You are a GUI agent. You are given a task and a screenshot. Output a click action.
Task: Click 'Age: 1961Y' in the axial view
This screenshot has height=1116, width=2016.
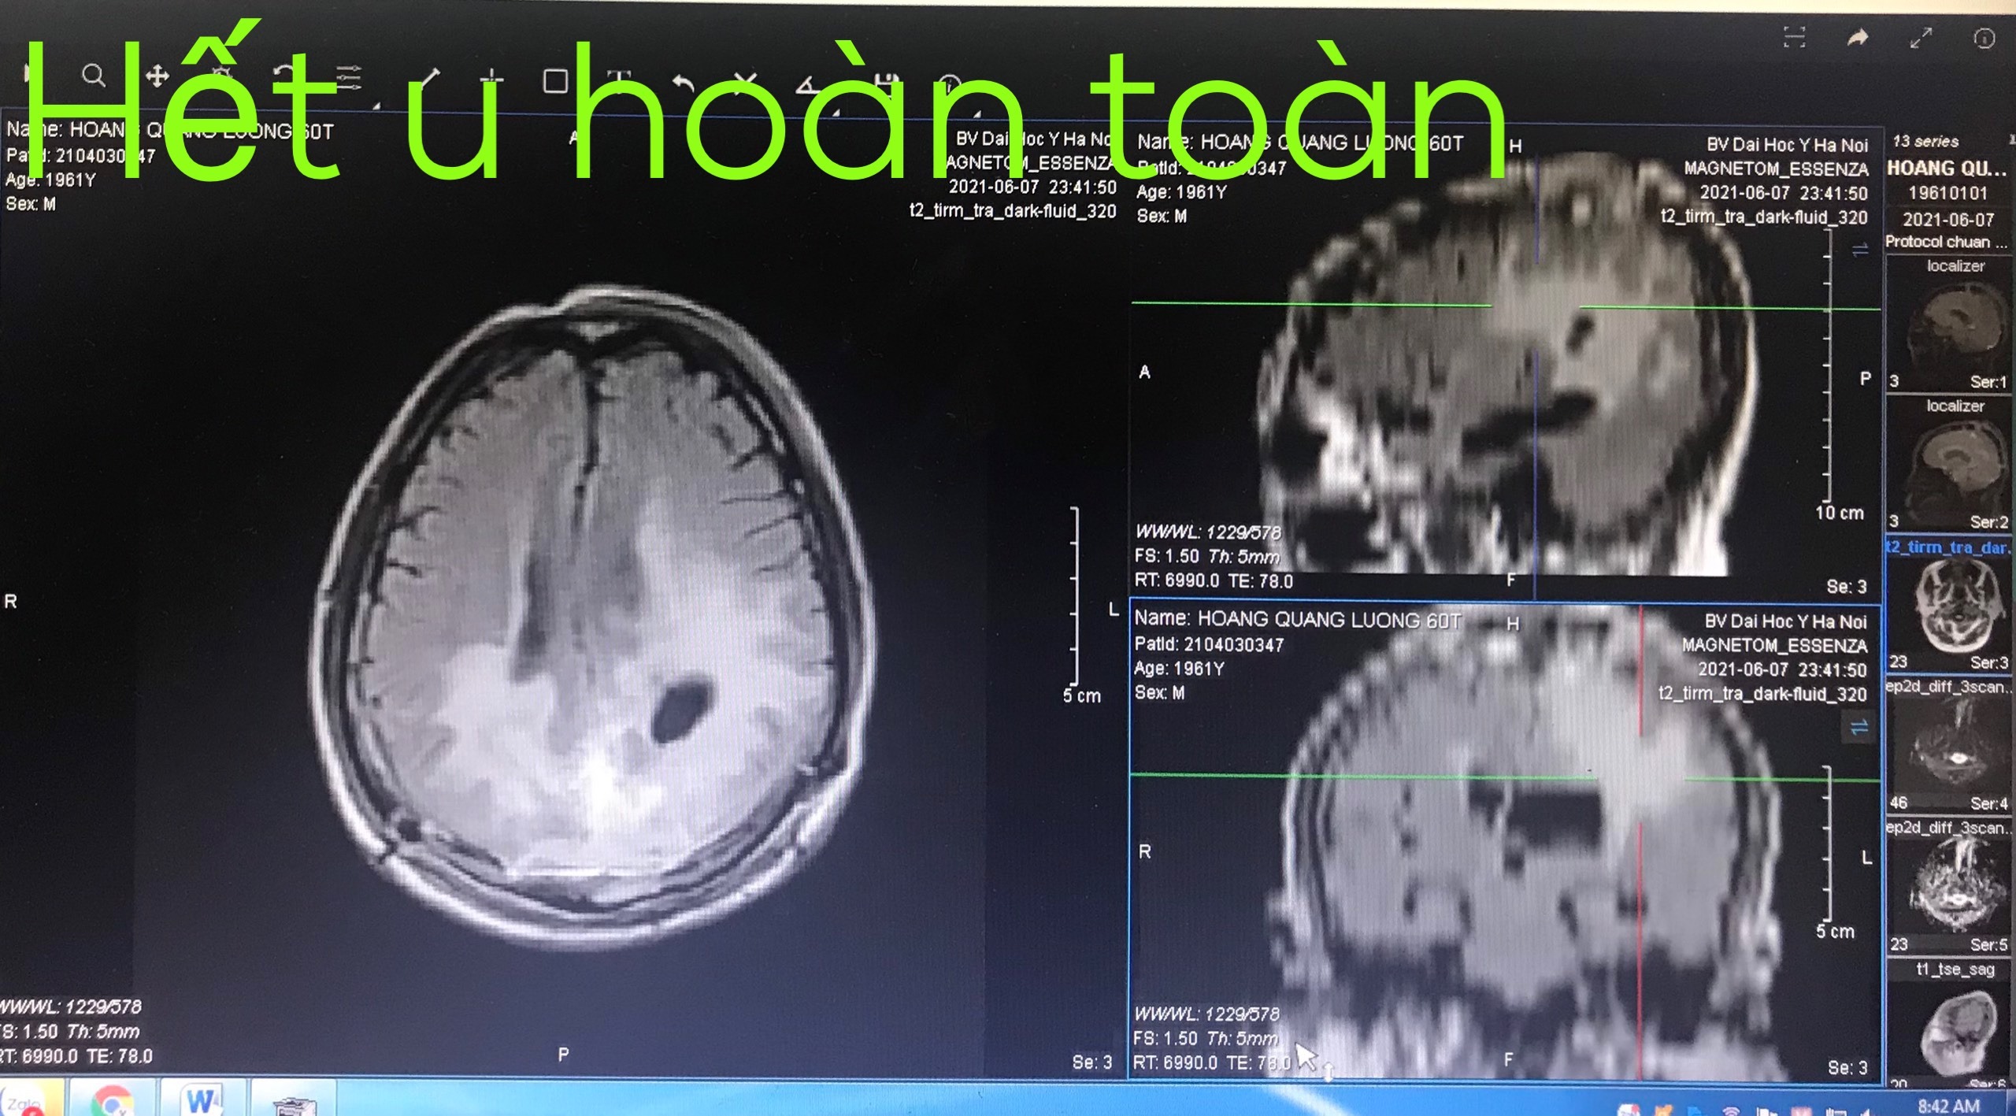(x=50, y=180)
